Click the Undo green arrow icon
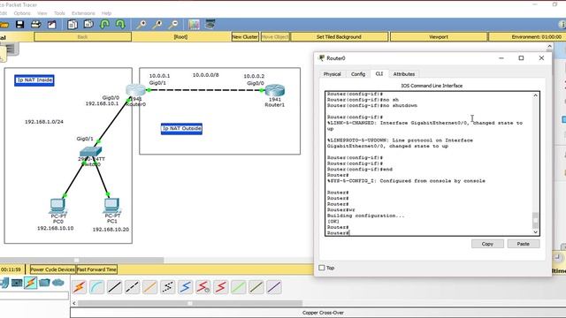 [x=104, y=25]
